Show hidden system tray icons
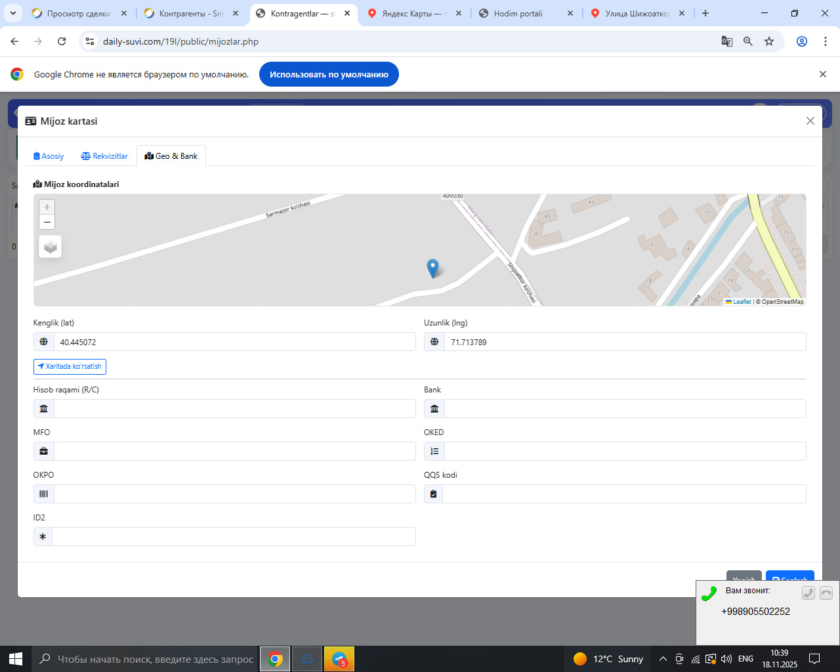Screen dimensions: 840x672 click(663, 659)
